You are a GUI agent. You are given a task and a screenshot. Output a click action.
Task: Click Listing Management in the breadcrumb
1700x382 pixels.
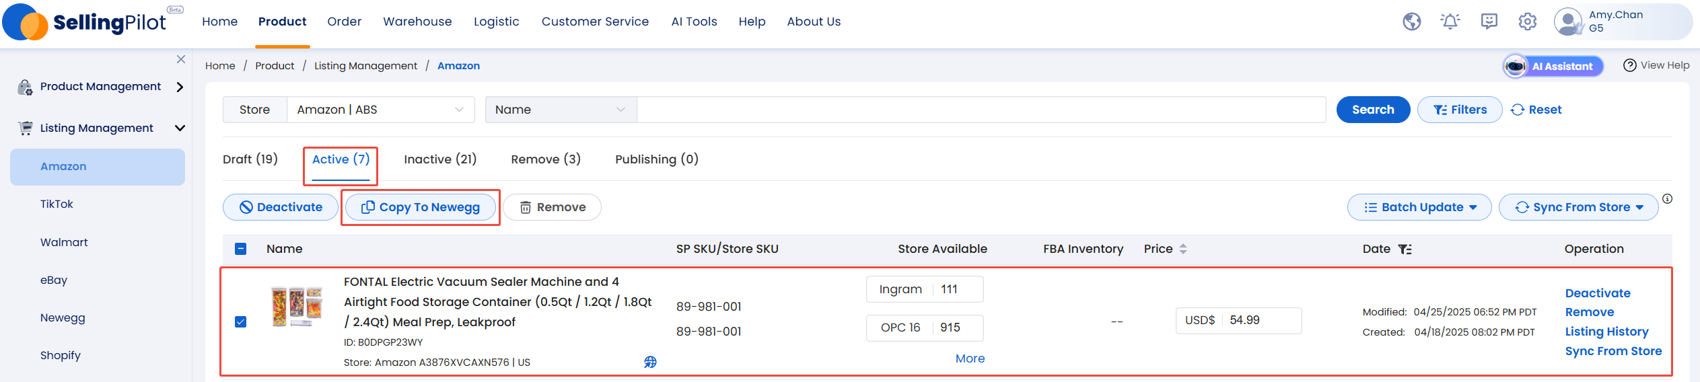[x=365, y=66]
